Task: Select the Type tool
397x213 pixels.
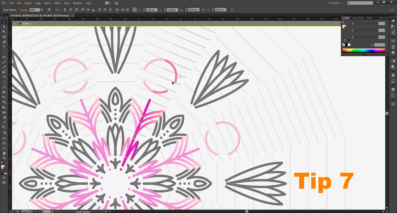Action: point(4,47)
